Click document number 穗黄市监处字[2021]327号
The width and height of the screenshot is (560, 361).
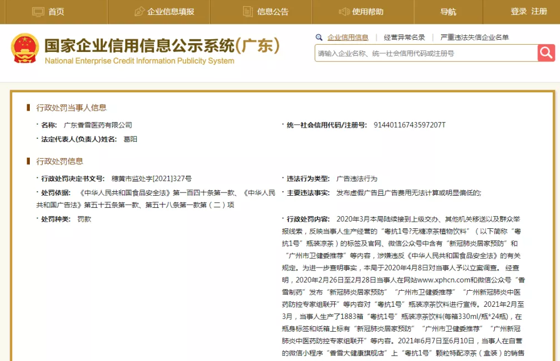click(x=151, y=179)
